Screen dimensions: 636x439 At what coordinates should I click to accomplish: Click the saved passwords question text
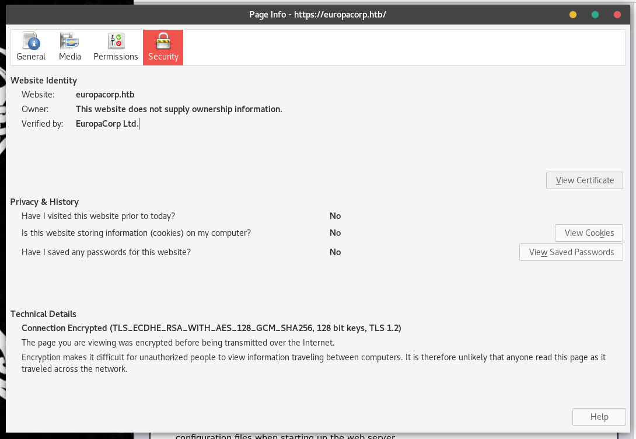[106, 252]
